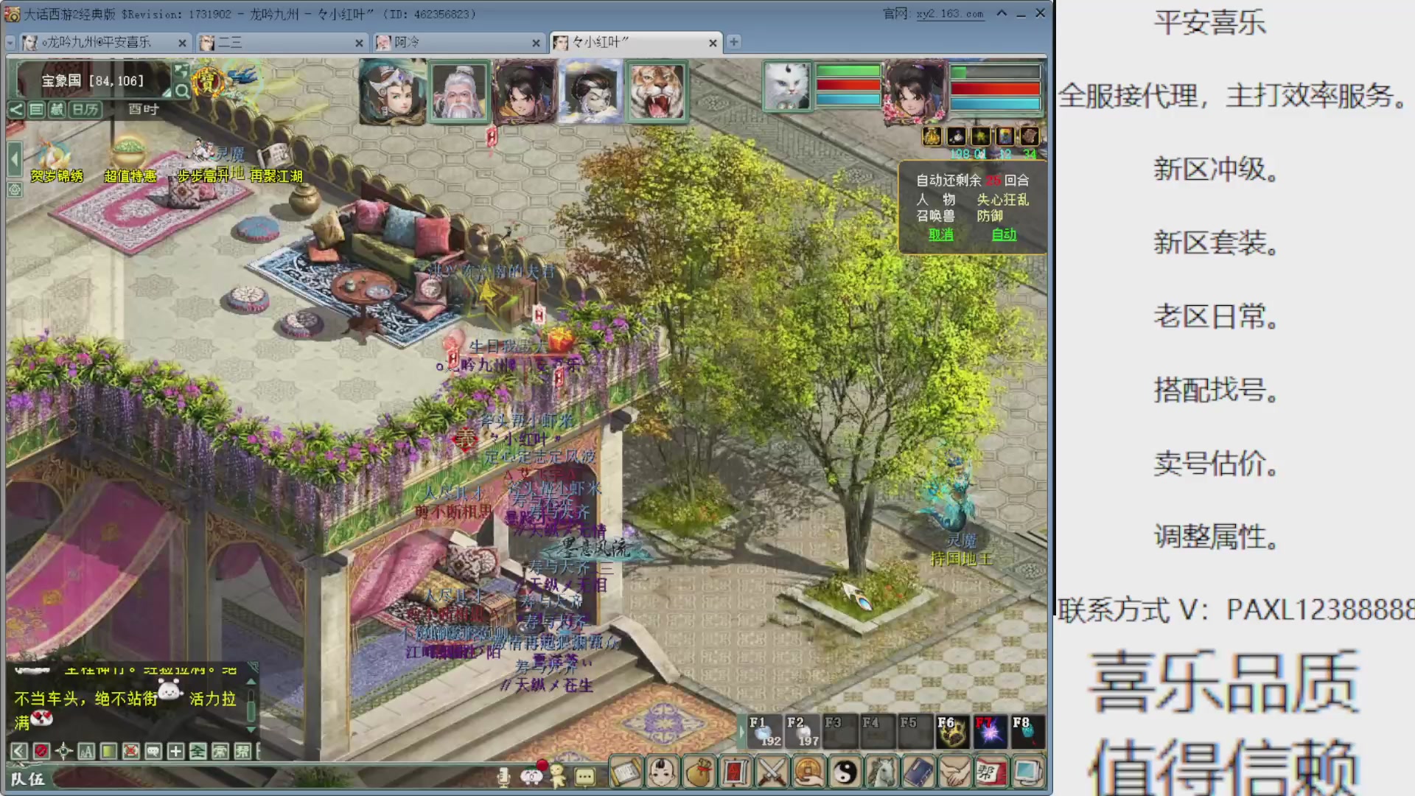
Task: Open the white horse mount icon
Action: pyautogui.click(x=881, y=772)
